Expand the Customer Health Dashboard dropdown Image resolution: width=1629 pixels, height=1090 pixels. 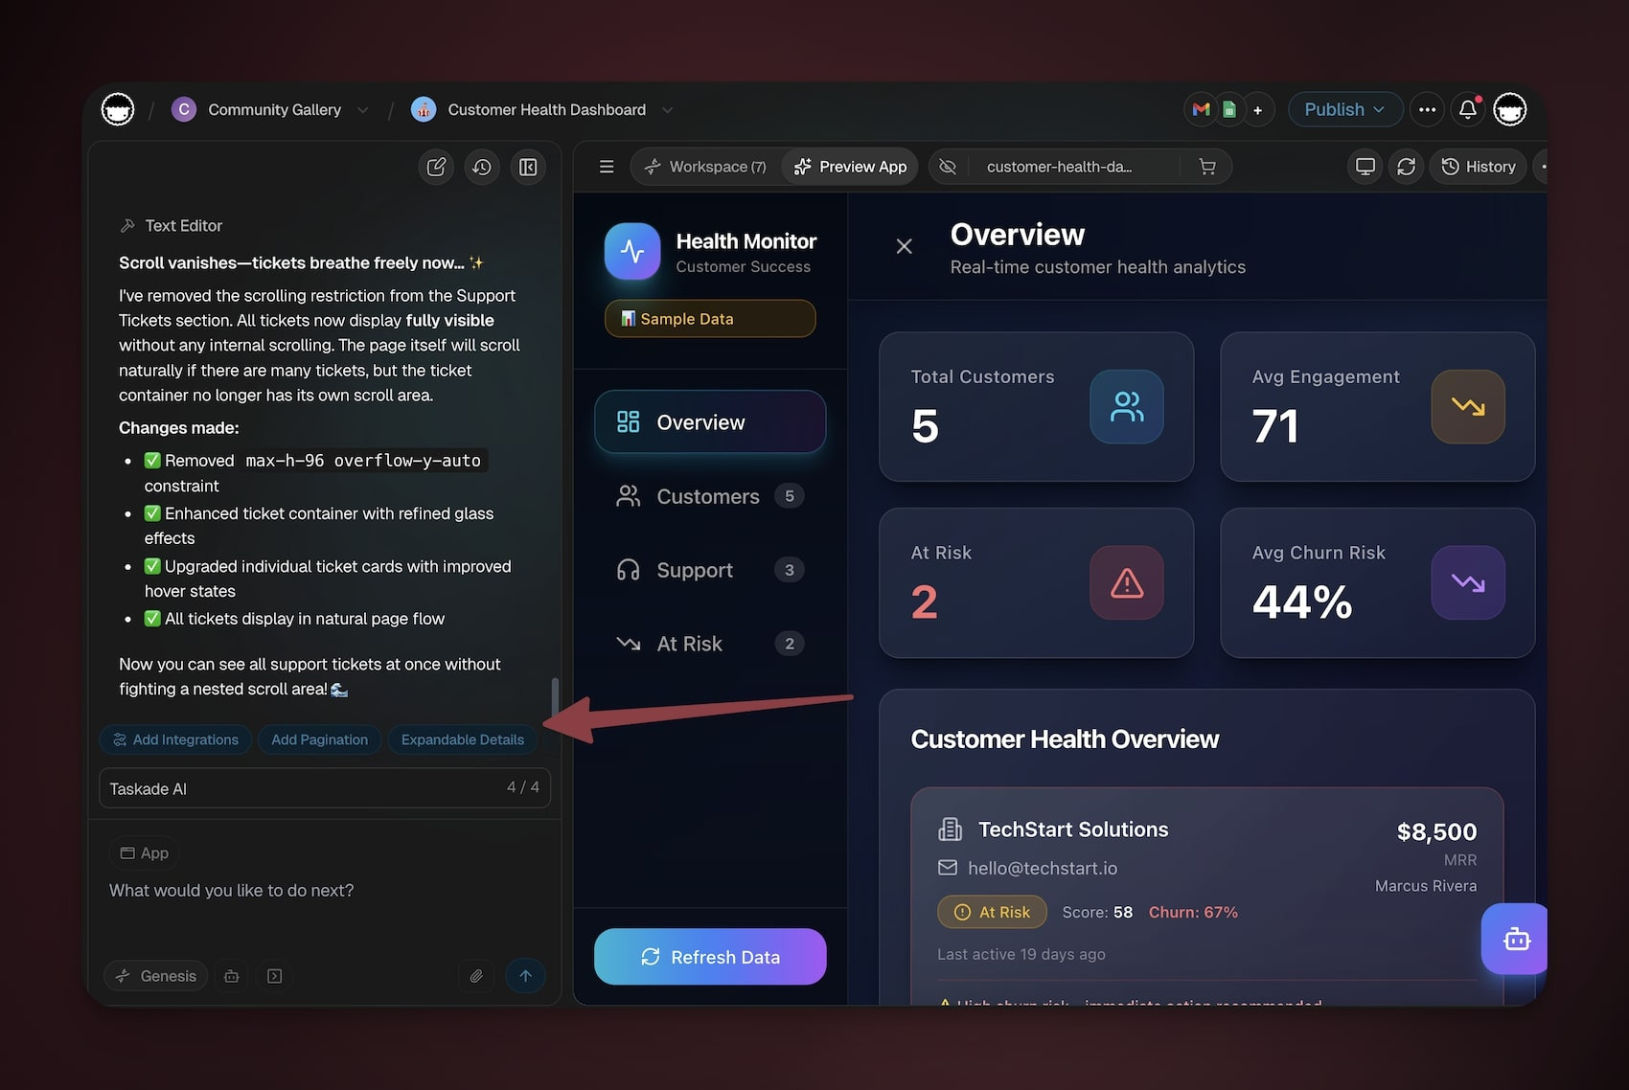[x=668, y=110]
